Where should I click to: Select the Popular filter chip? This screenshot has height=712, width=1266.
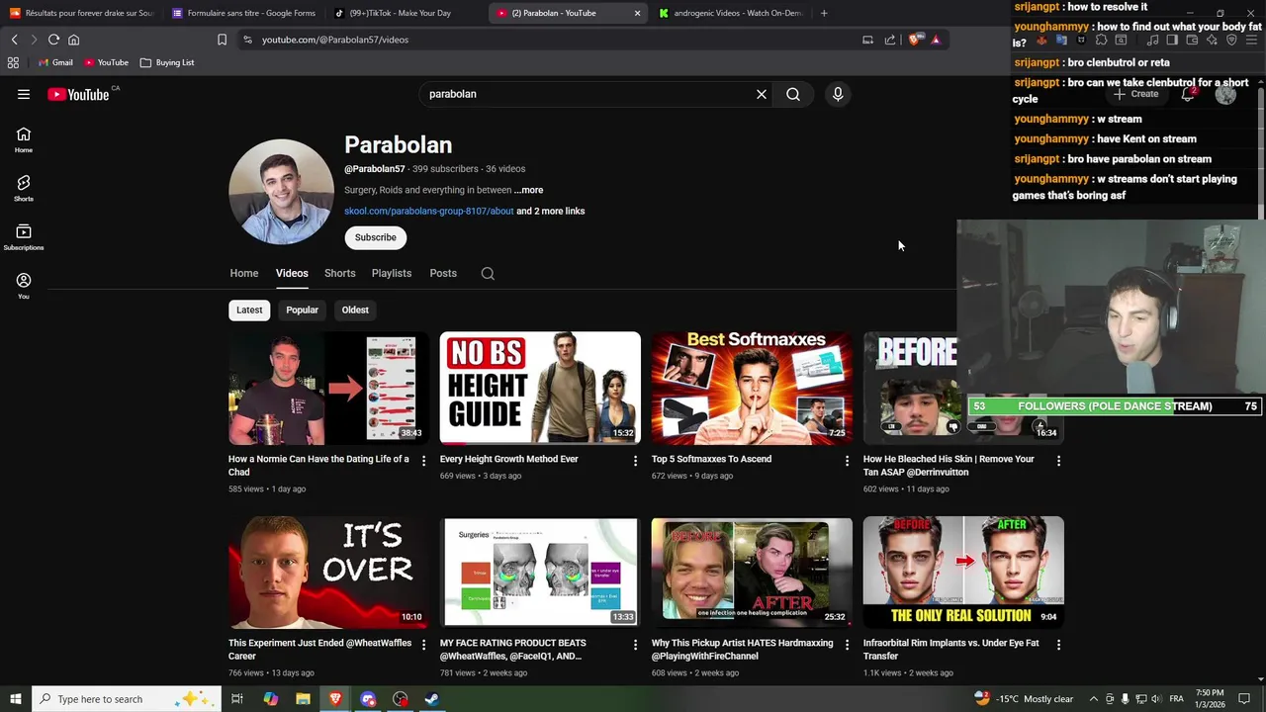(302, 310)
